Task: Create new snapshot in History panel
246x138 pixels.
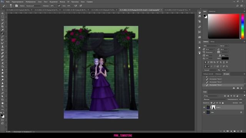Action: [x=238, y=88]
